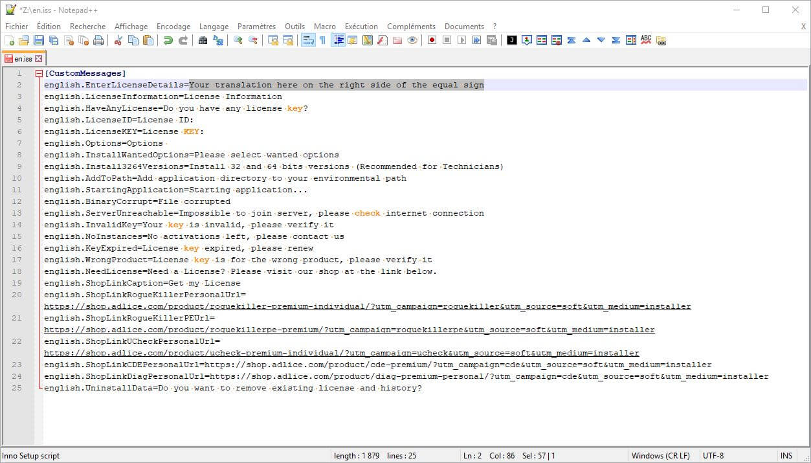Toggle word wrap in the toolbar
The image size is (811, 463).
(x=308, y=41)
